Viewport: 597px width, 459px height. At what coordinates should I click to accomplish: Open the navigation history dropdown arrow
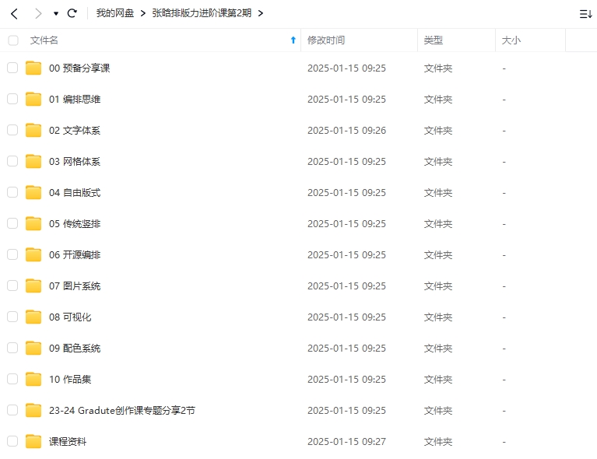click(56, 14)
